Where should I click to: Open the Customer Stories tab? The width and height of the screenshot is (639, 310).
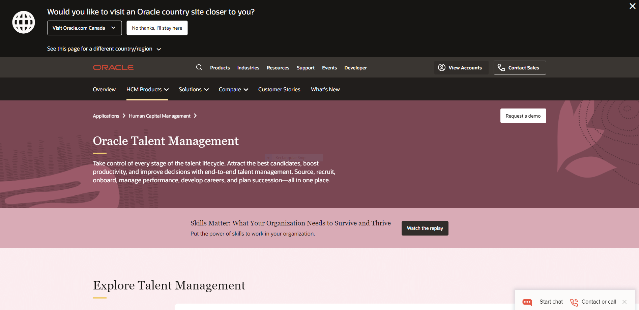tap(279, 89)
